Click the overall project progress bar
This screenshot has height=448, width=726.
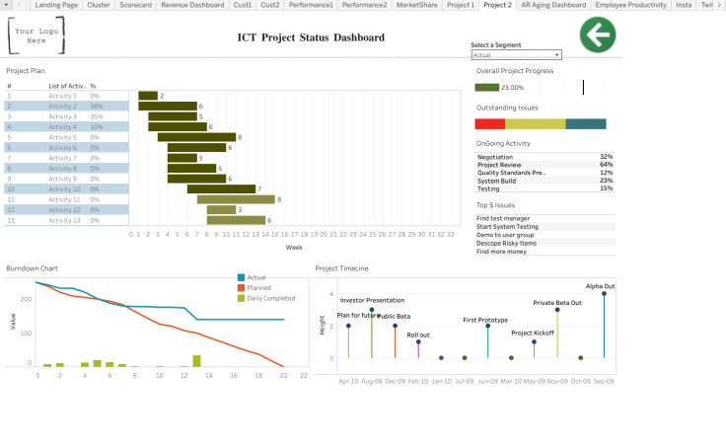487,87
